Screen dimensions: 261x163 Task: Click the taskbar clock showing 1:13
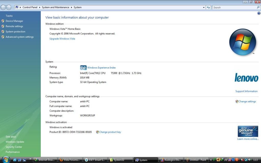(x=255, y=160)
